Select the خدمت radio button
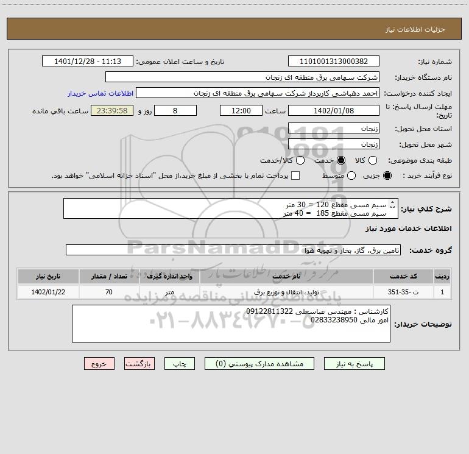 pyautogui.click(x=340, y=160)
